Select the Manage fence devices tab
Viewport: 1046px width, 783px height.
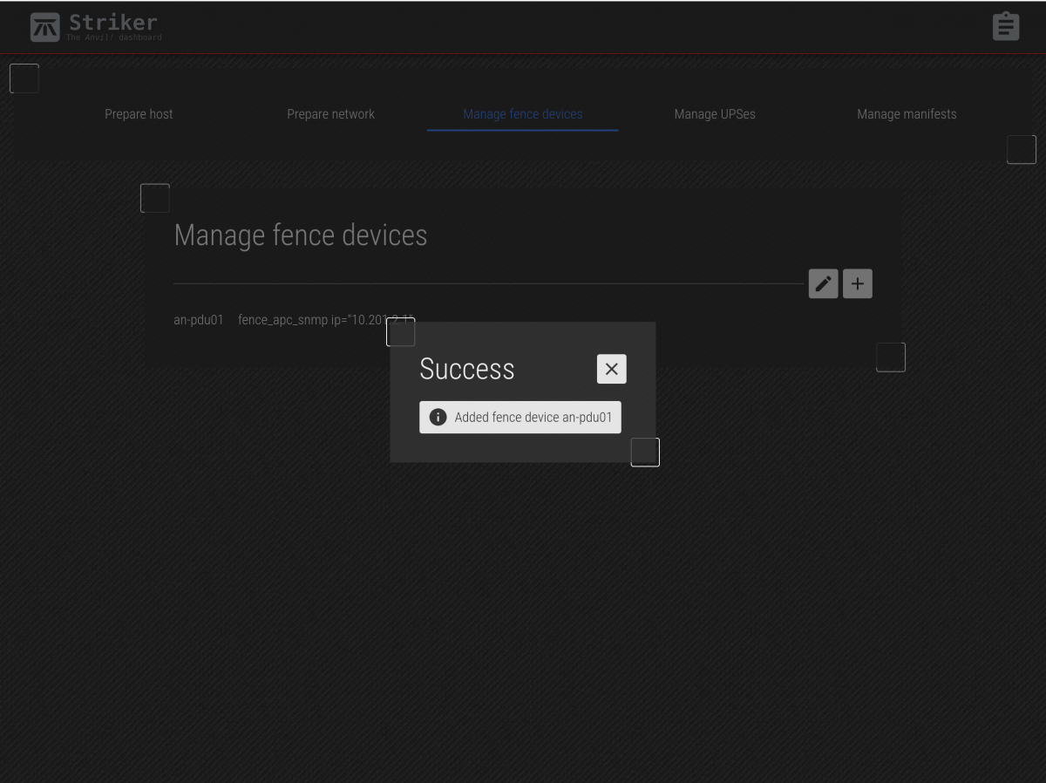pos(522,114)
